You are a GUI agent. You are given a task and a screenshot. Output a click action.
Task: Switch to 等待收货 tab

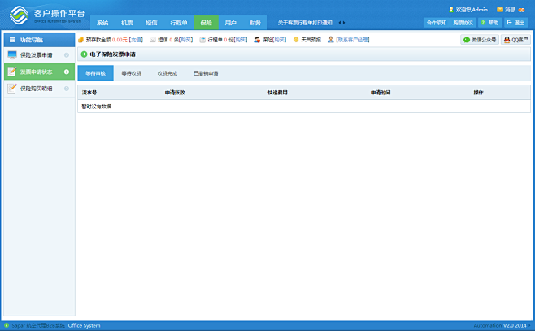(131, 73)
